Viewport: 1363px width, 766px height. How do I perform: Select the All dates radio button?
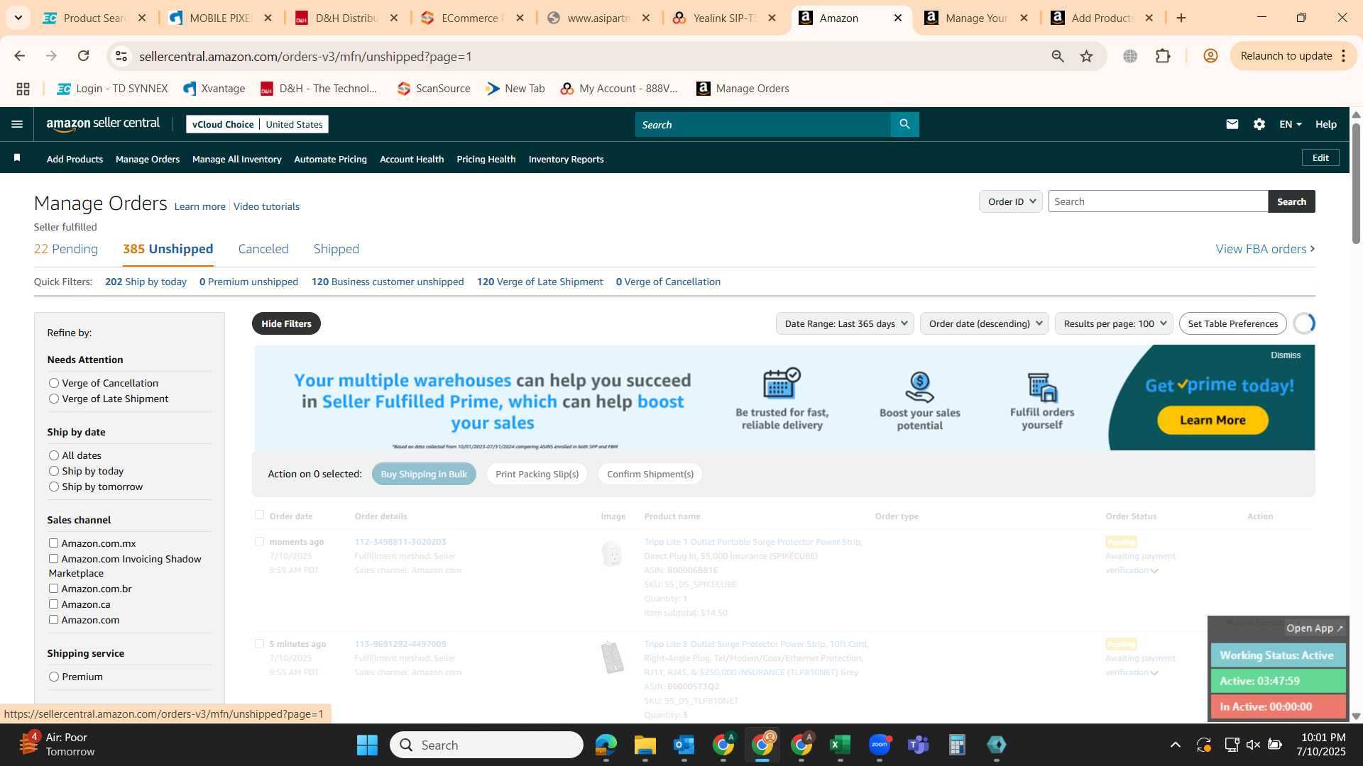pos(54,455)
